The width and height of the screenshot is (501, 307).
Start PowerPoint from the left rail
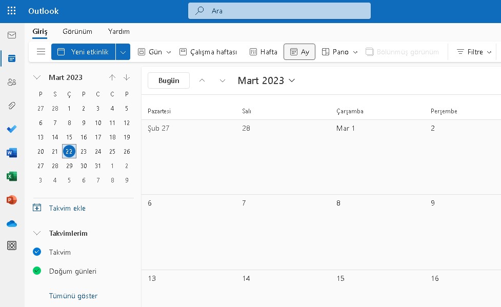tap(11, 200)
